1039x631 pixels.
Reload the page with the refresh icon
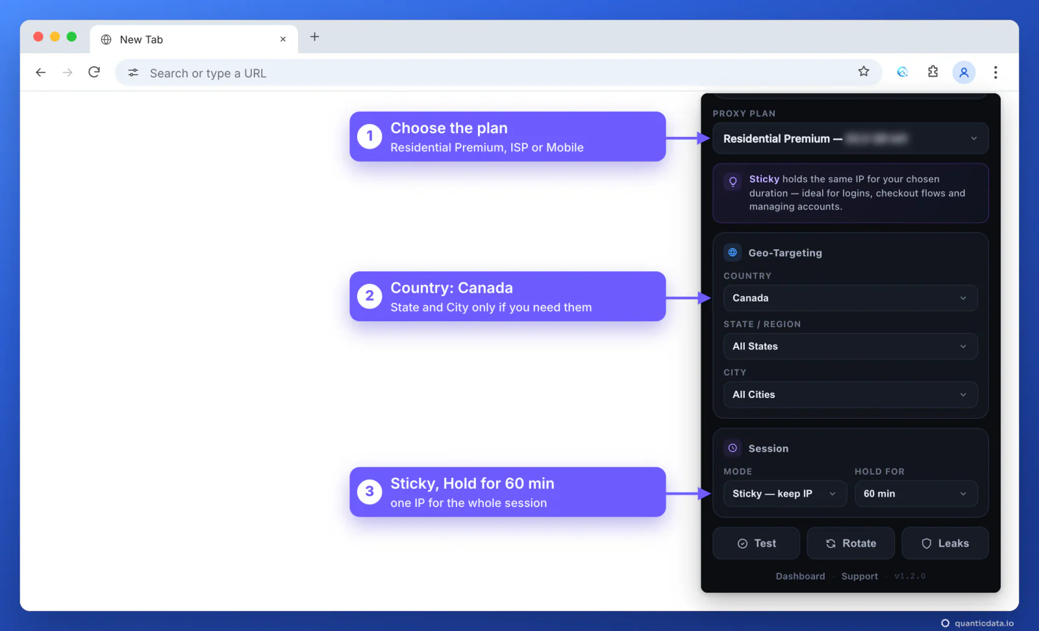pyautogui.click(x=94, y=72)
